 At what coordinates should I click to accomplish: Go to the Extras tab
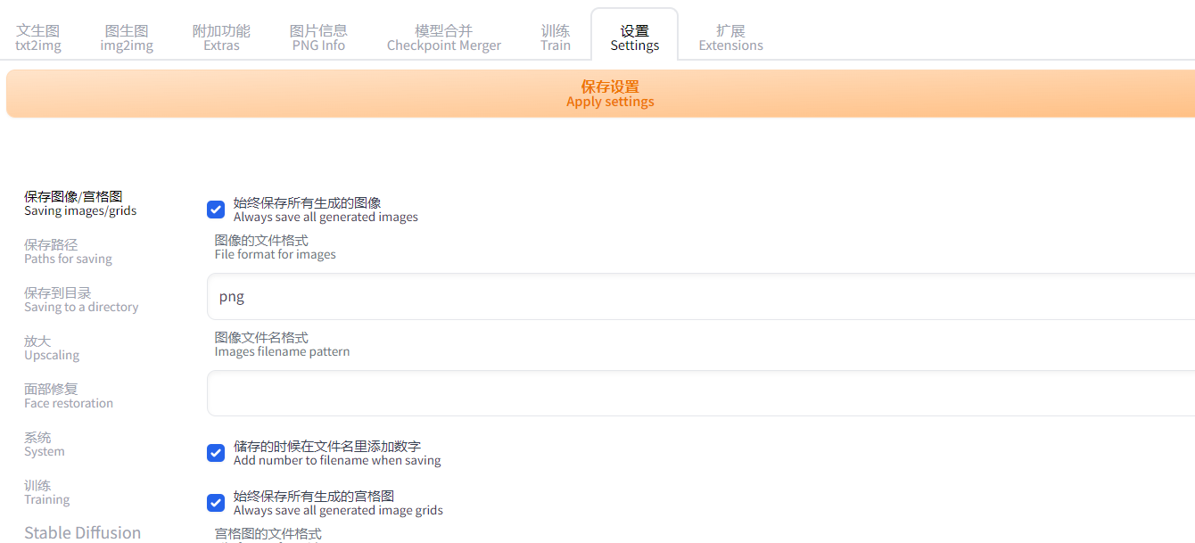[x=221, y=37]
